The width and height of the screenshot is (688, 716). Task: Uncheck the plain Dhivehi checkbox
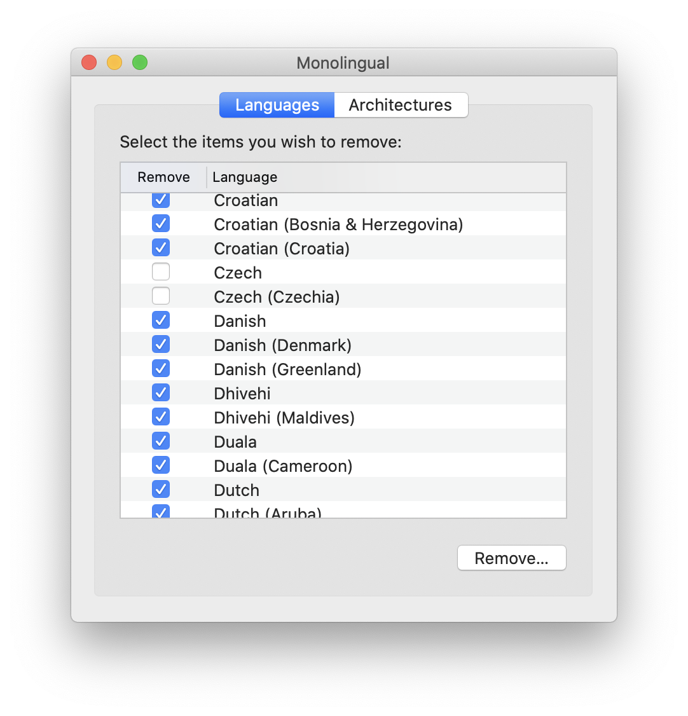tap(161, 393)
